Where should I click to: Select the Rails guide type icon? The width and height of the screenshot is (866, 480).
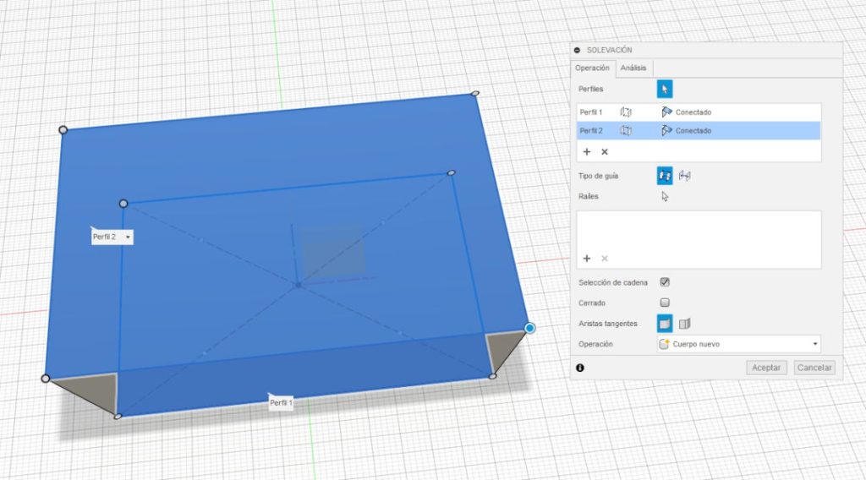click(665, 175)
